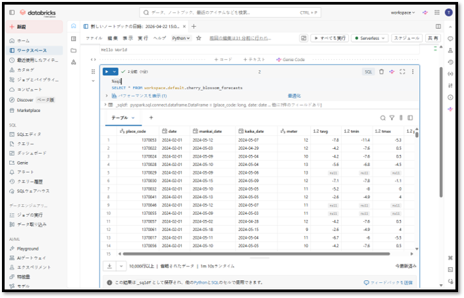Viewport: 464px width, 298px height.
Task: Open the Serverless compute dropdown
Action: point(369,38)
